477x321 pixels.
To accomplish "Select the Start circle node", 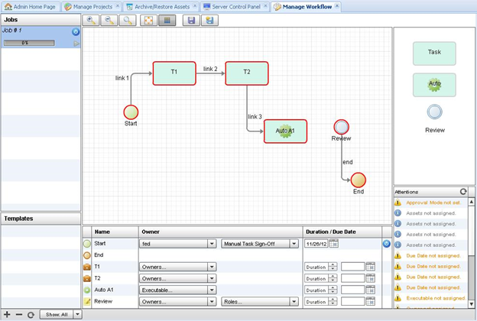I will 131,112.
